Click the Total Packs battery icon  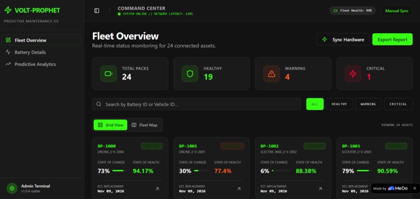108,73
